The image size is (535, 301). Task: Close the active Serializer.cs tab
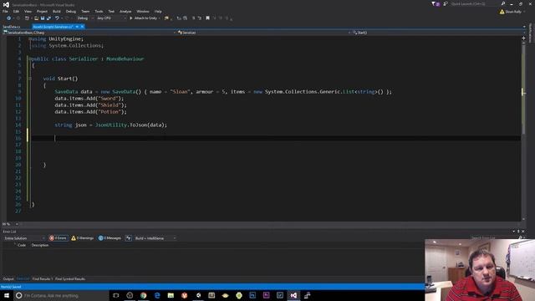pyautogui.click(x=82, y=27)
